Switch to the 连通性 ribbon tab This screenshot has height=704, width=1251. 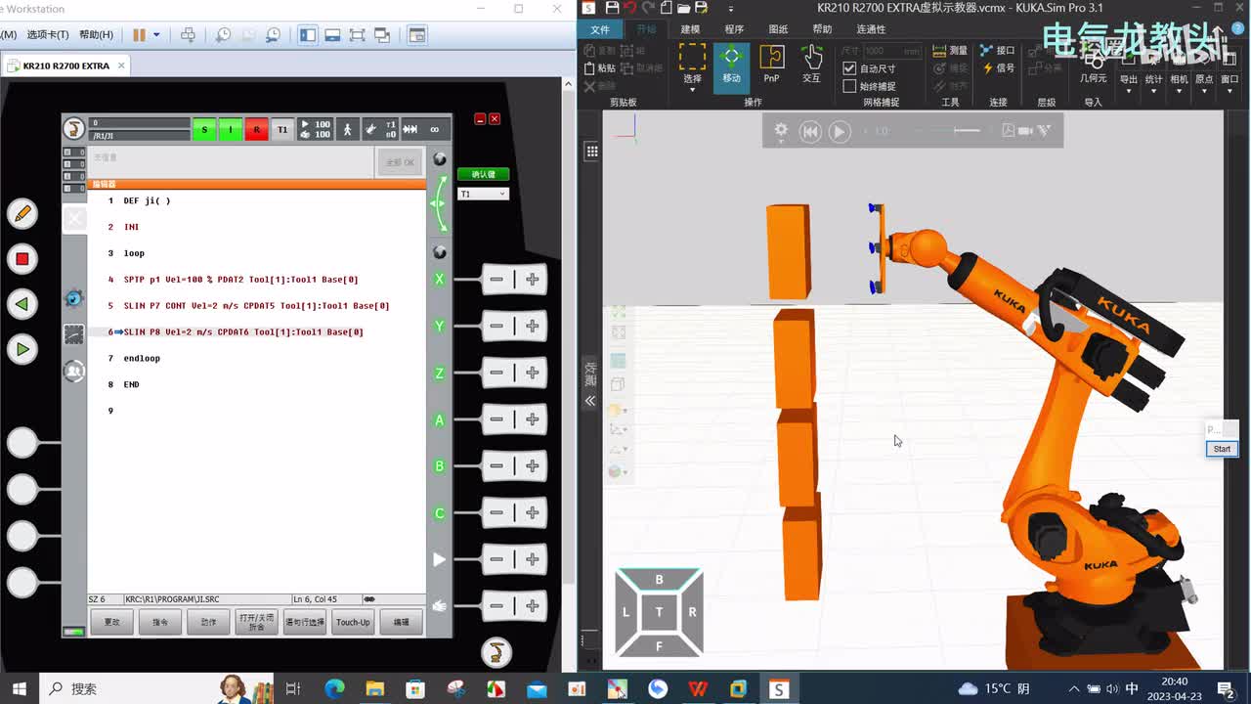[x=871, y=29]
